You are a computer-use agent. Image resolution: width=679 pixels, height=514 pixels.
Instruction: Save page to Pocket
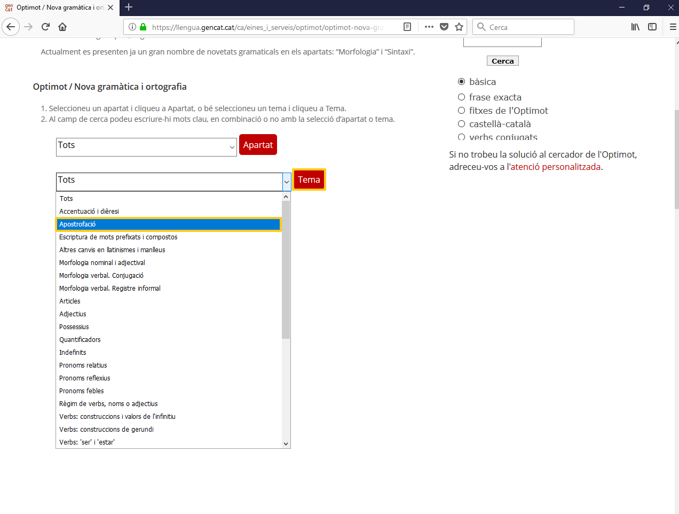444,27
